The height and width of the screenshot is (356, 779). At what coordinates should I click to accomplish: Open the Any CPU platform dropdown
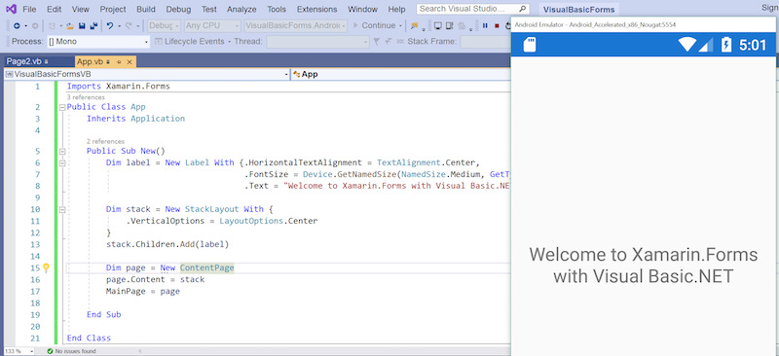click(x=212, y=26)
